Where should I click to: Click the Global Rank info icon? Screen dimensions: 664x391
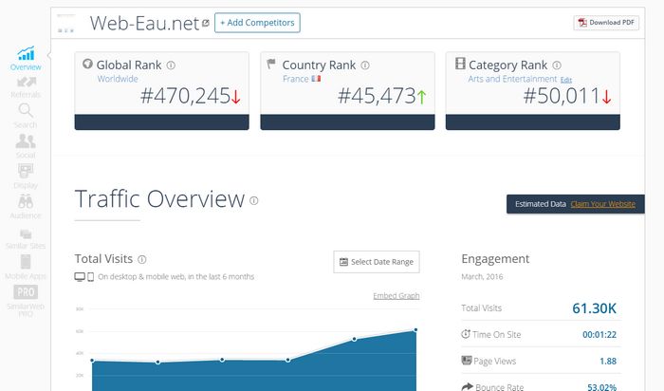tap(171, 65)
